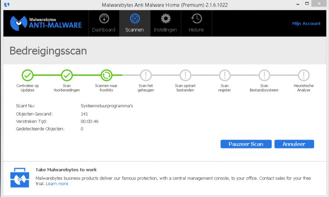
Task: Click the Systeemstuurprogramma's value text
Action: click(x=107, y=106)
